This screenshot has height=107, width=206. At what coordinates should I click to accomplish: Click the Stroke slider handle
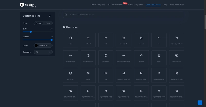tap(51, 40)
